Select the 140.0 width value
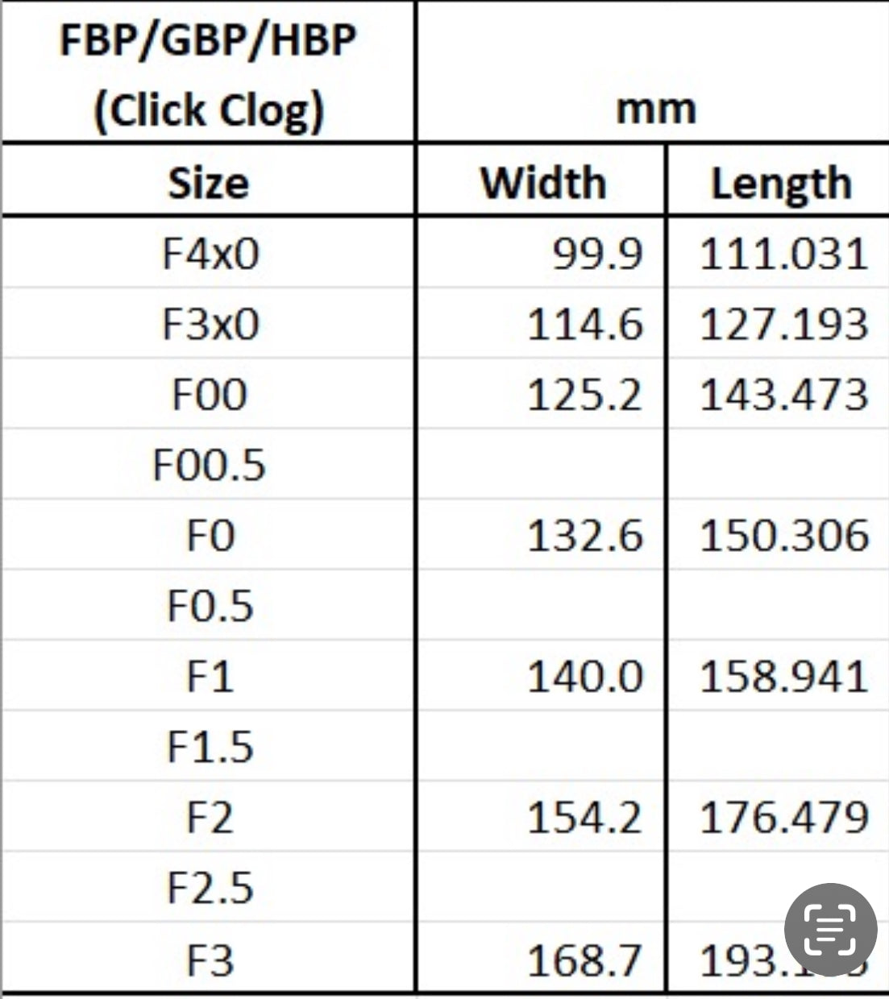The height and width of the screenshot is (999, 889). (x=585, y=677)
